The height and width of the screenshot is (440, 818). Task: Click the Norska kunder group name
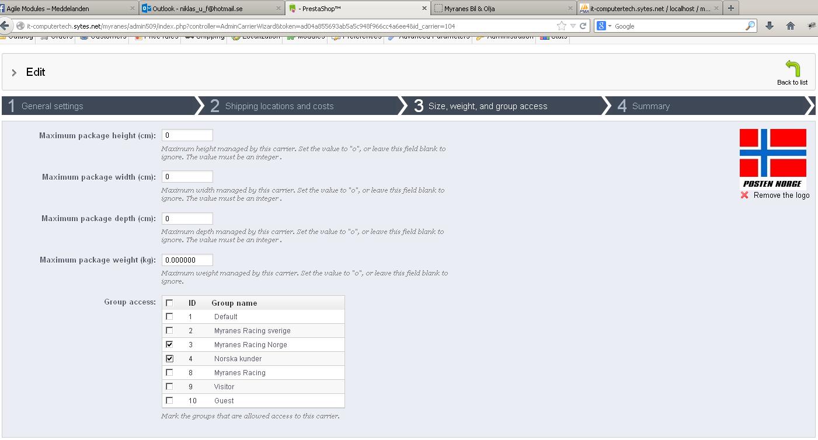pyautogui.click(x=238, y=359)
